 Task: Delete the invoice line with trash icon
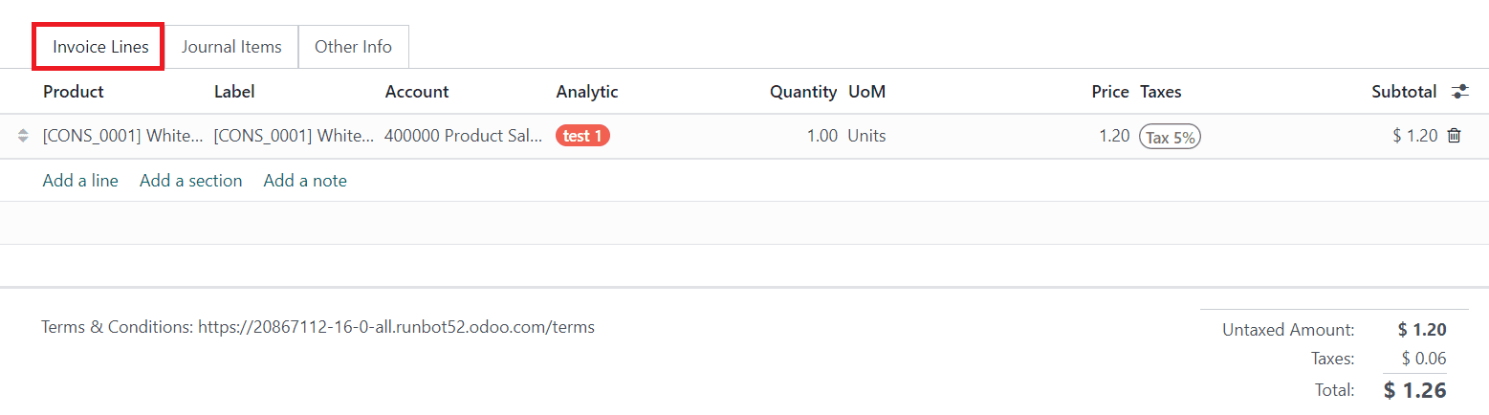(1454, 136)
